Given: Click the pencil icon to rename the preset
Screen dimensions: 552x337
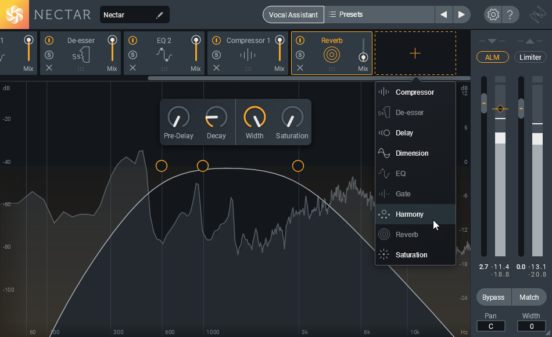Looking at the screenshot, I should [159, 15].
